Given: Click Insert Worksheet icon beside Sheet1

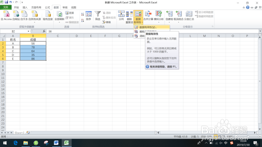Looking at the screenshot, I should [x=28, y=133].
